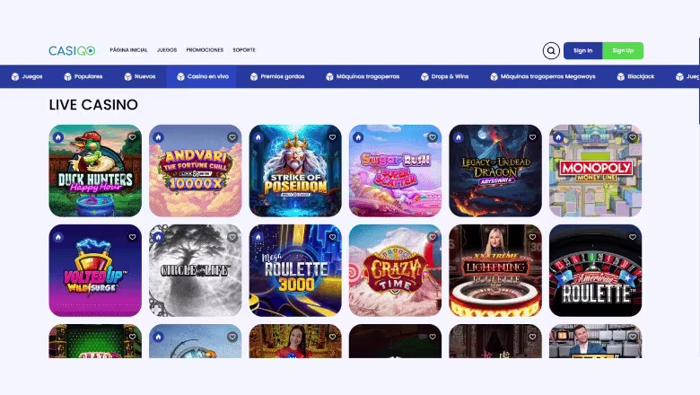Favorite Volted Up Wild Surge game
700x395 pixels.
(x=132, y=237)
